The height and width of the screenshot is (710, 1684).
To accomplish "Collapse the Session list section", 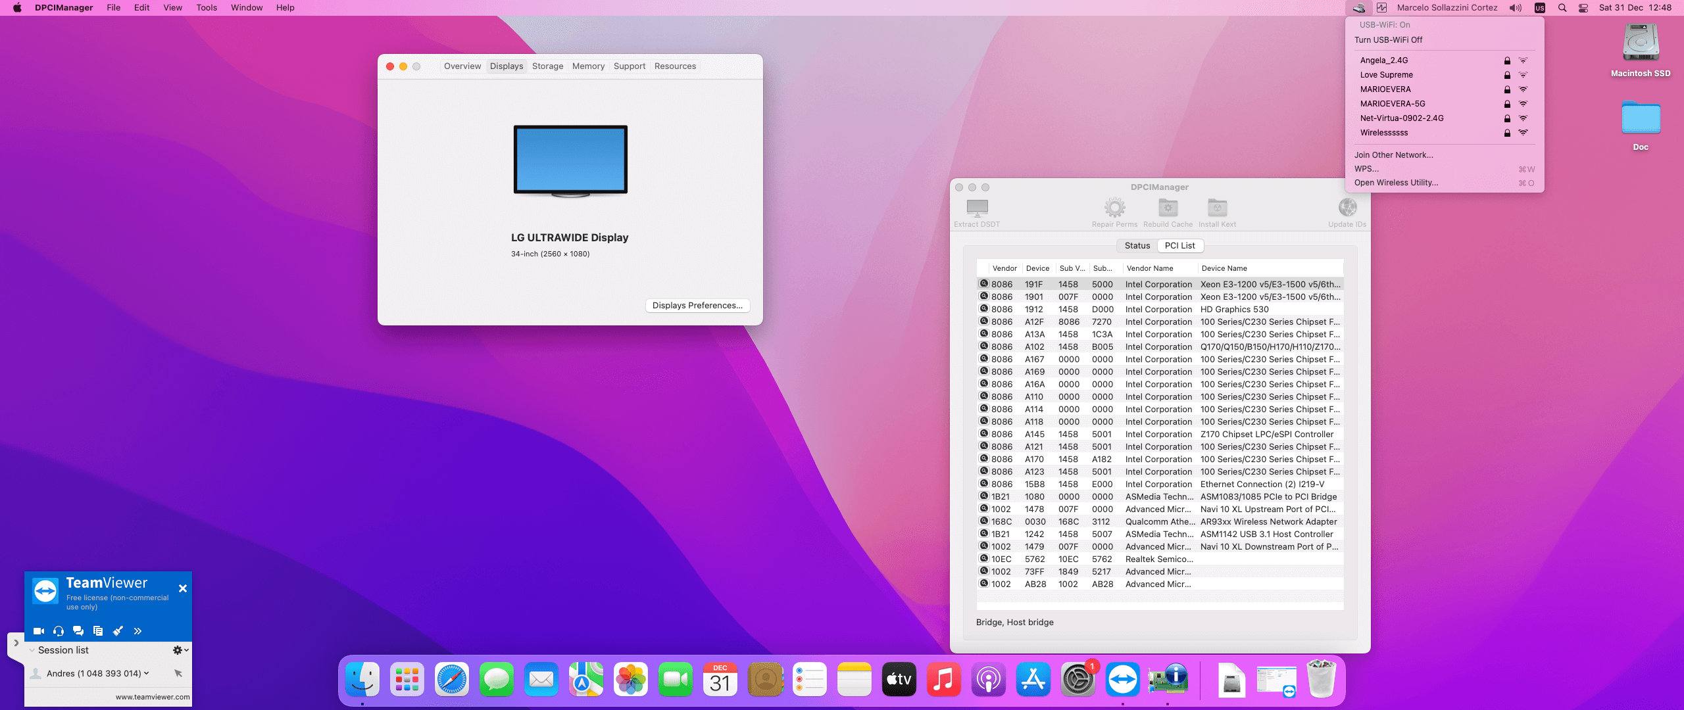I will coord(32,650).
